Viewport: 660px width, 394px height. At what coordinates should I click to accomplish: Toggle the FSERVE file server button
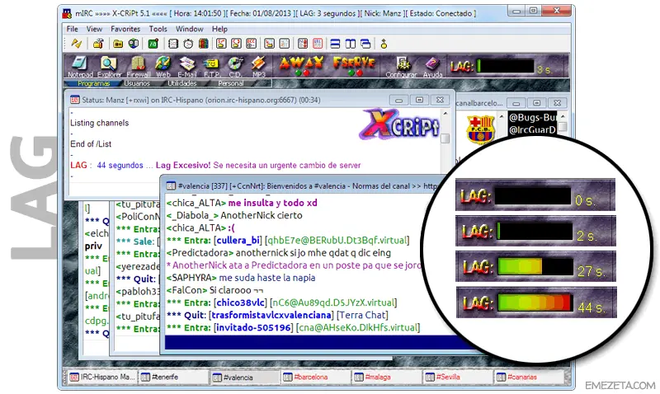tap(354, 66)
